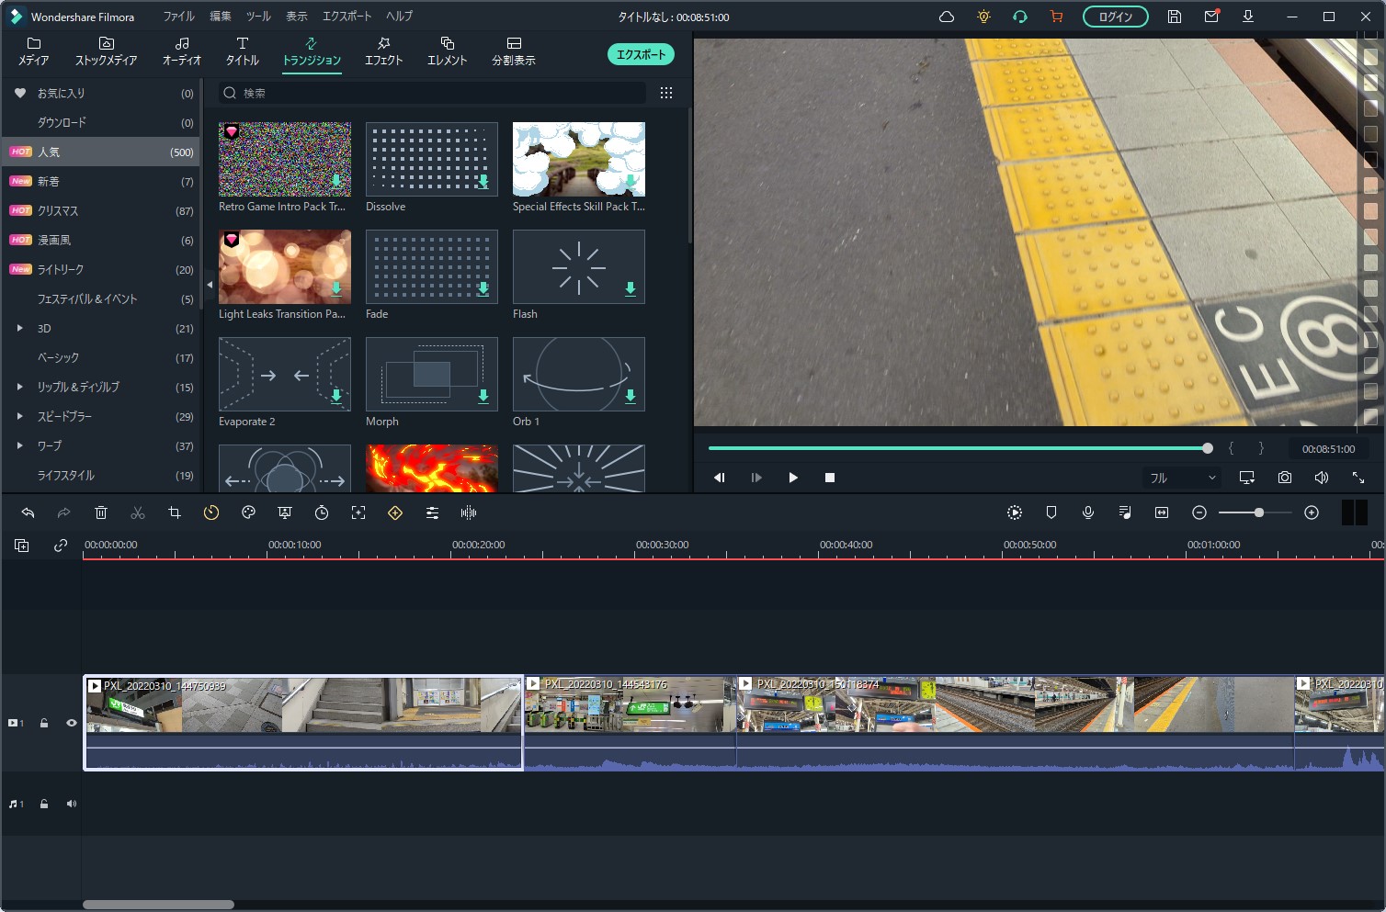This screenshot has height=912, width=1386.
Task: Click the timeline zoom slider handle
Action: coord(1259,512)
